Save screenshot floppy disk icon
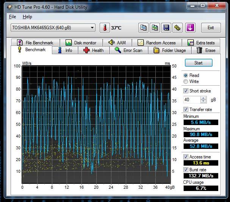Screen dimensions: 230x202 [166, 28]
